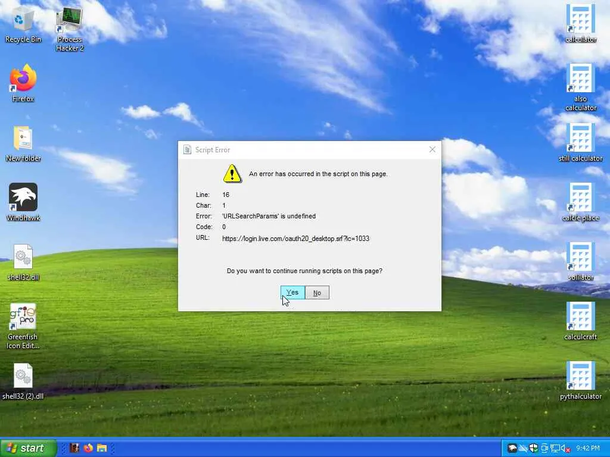Click the 9:42 PM taskbar clock
The height and width of the screenshot is (457, 610).
588,448
